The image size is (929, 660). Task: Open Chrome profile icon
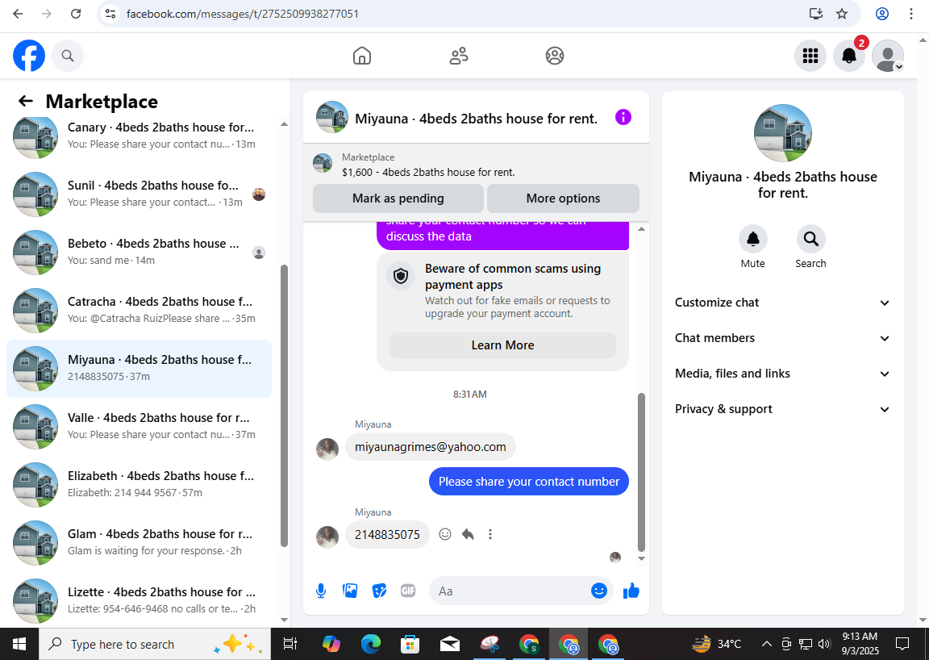coord(882,14)
